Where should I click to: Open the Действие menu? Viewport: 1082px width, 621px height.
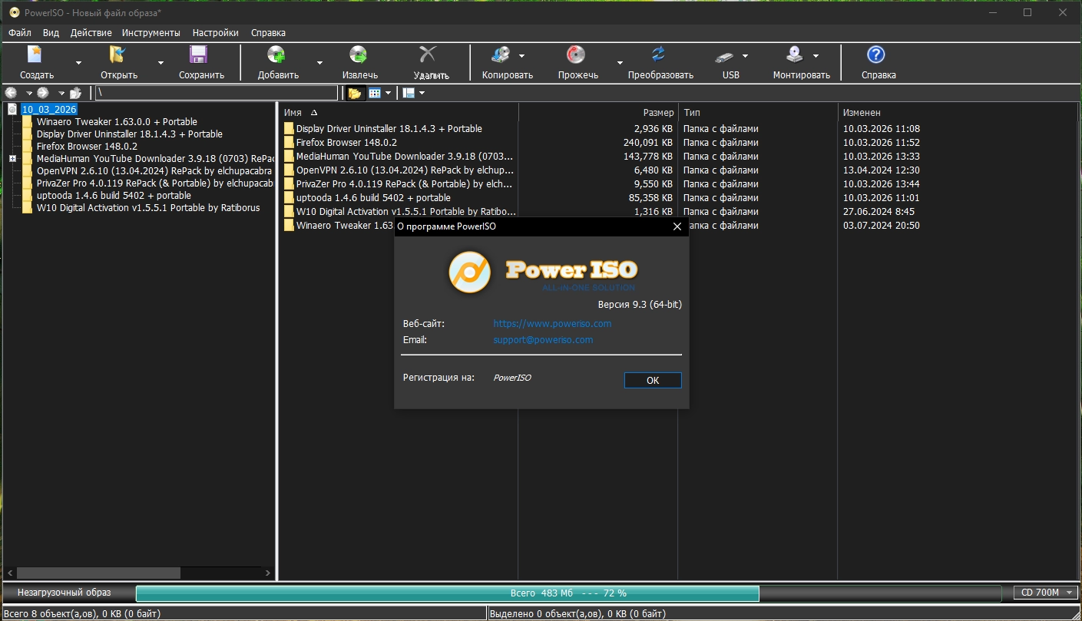click(91, 33)
